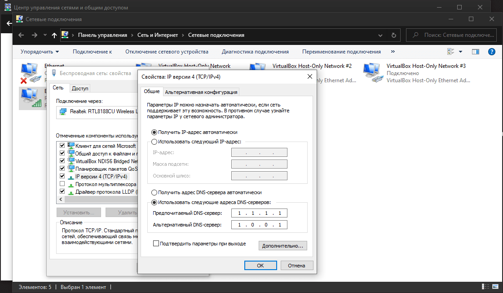Viewport: 503px width, 293px height.
Task: Toggle the preview pane icon
Action: click(x=476, y=52)
